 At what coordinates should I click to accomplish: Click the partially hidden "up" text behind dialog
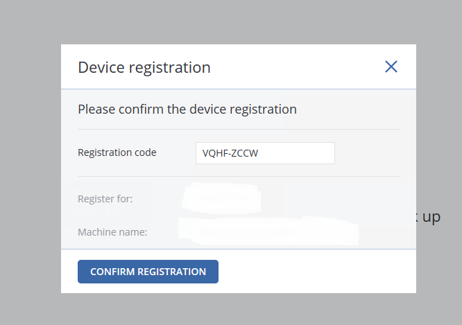click(x=431, y=218)
